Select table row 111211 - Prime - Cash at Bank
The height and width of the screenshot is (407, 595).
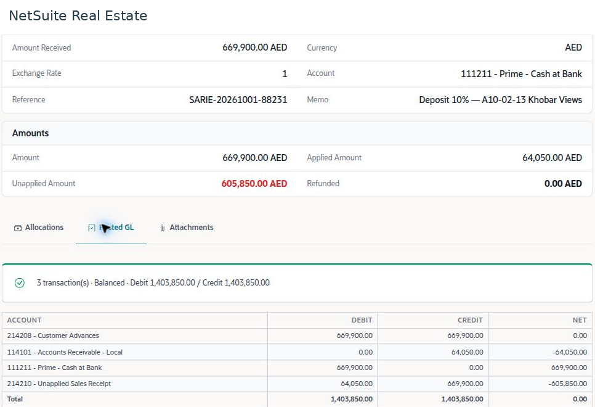297,368
